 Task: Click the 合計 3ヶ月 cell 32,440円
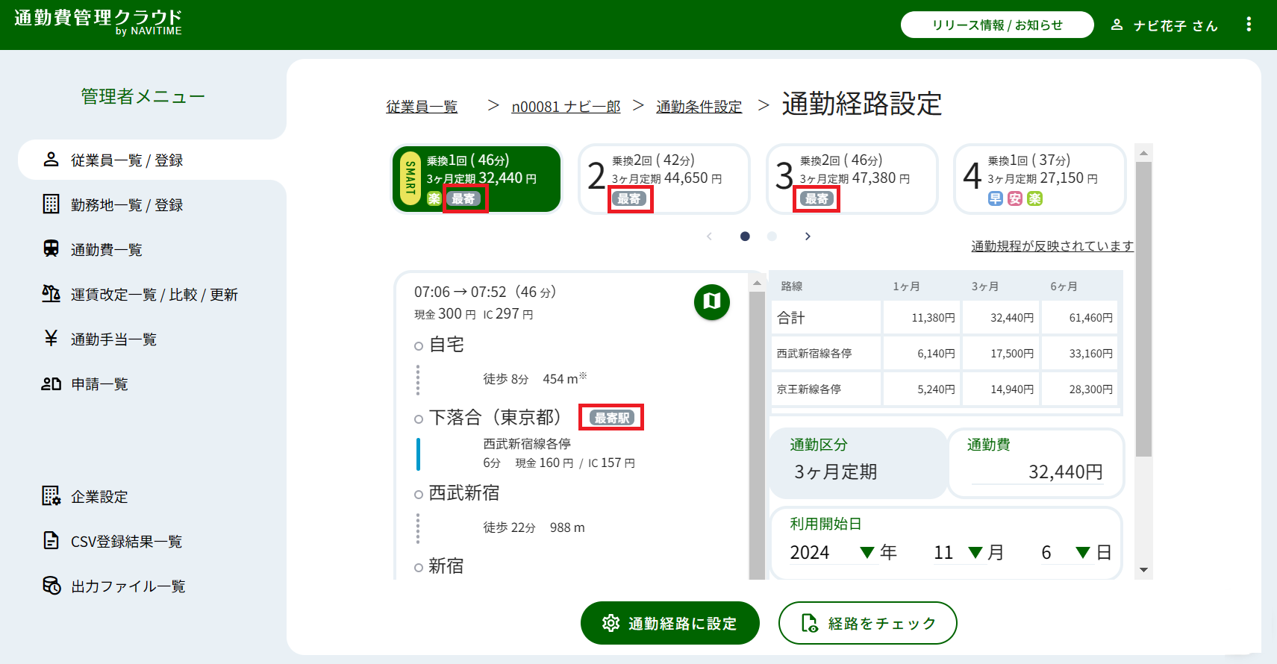(1000, 318)
